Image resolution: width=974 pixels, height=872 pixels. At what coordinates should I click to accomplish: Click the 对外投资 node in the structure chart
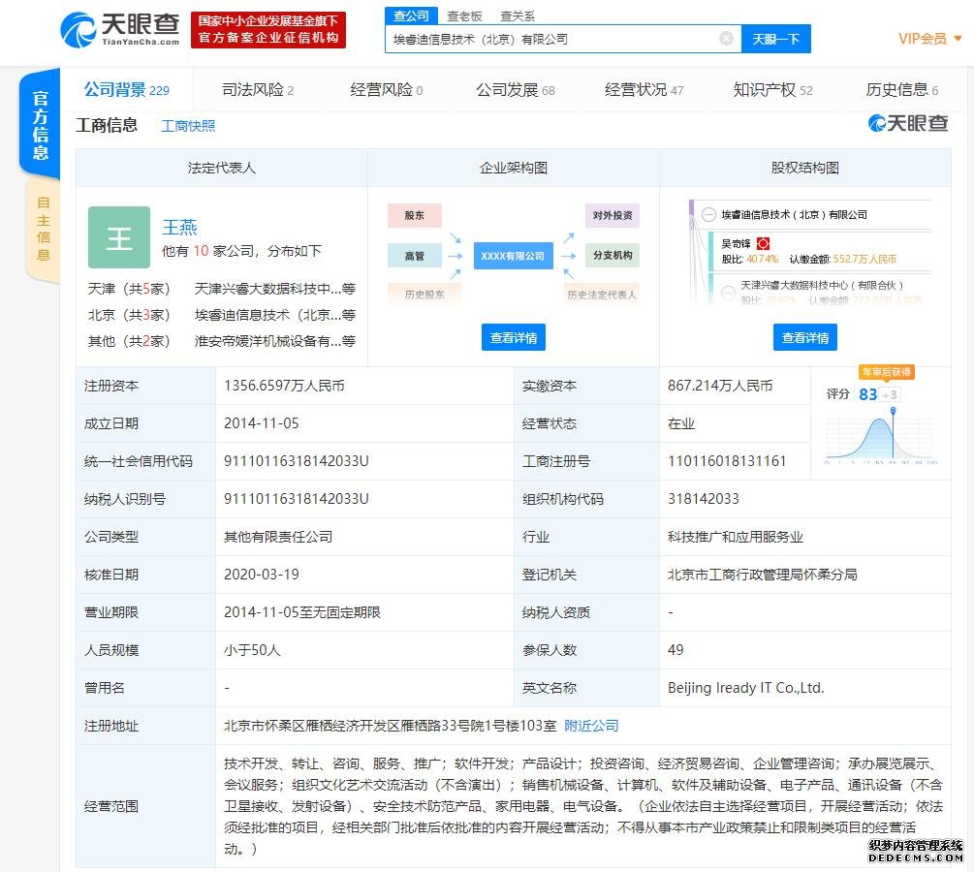[613, 215]
